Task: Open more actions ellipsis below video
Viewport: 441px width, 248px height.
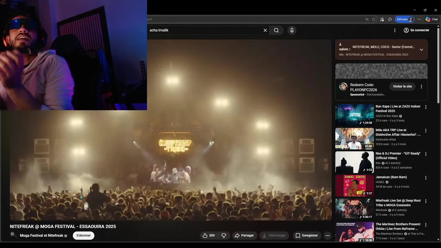Action: 327,236
